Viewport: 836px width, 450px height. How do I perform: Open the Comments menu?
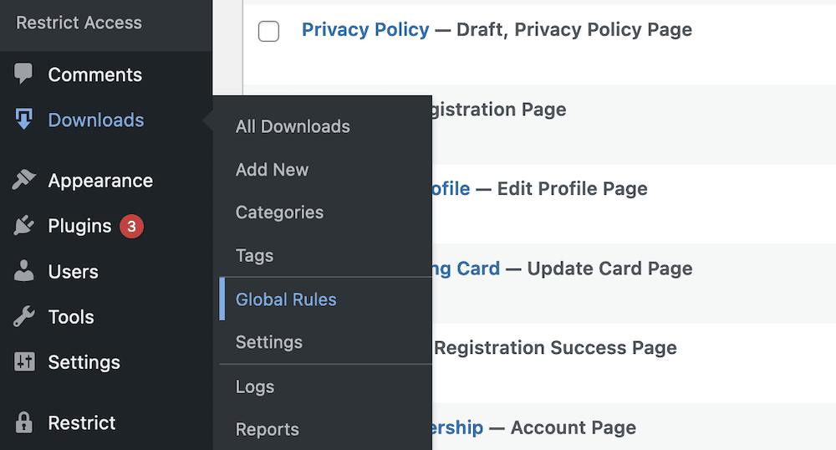click(95, 74)
